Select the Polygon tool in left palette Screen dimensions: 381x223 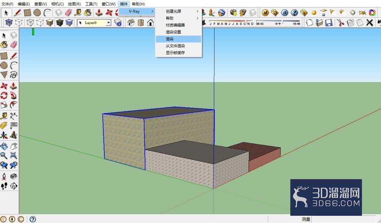pyautogui.click(x=4, y=75)
